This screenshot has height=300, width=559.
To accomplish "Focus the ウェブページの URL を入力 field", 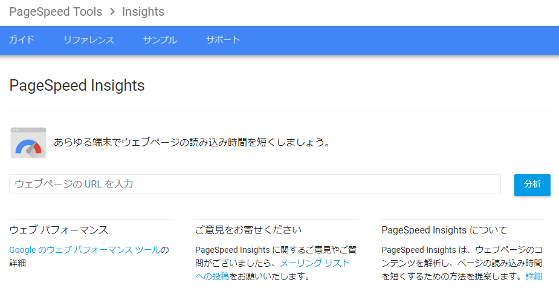I will pos(254,184).
